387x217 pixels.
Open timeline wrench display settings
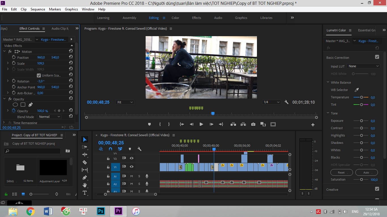(139, 149)
